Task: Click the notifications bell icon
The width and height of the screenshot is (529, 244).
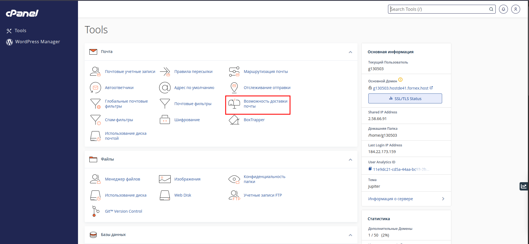Action: 503,9
